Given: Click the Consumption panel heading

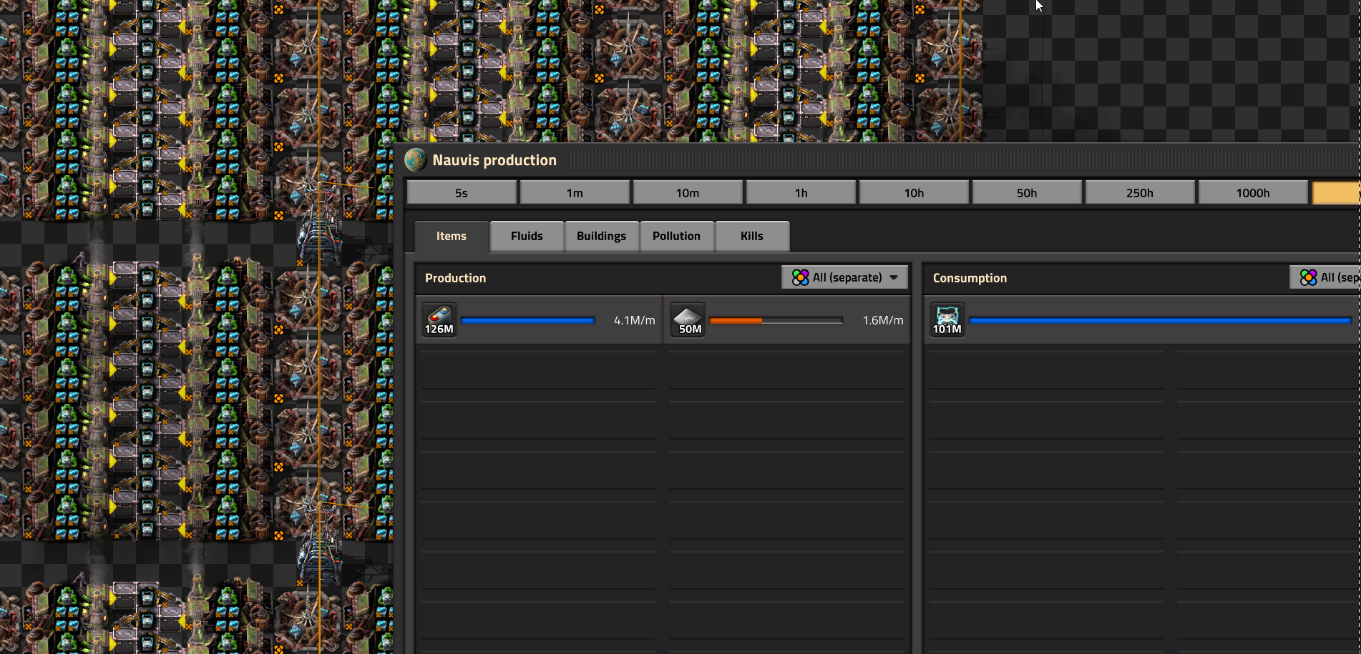Looking at the screenshot, I should point(970,278).
